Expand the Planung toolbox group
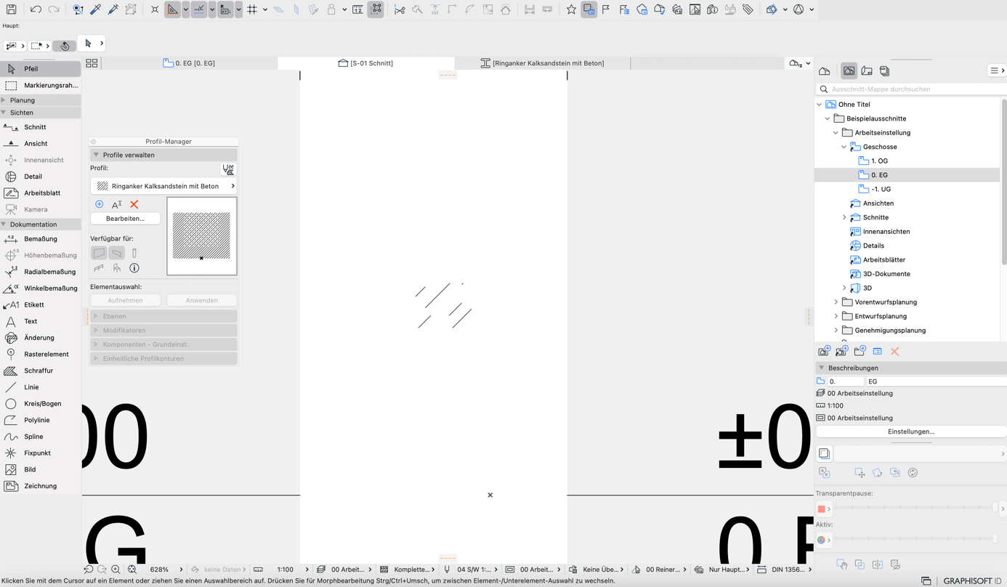The height and width of the screenshot is (587, 1007). point(4,100)
